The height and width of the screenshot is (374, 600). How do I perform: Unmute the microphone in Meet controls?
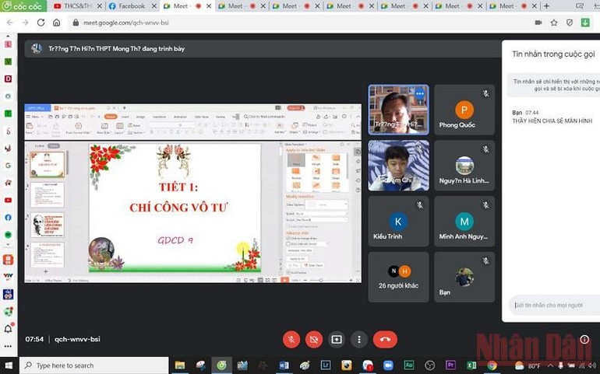pyautogui.click(x=291, y=339)
